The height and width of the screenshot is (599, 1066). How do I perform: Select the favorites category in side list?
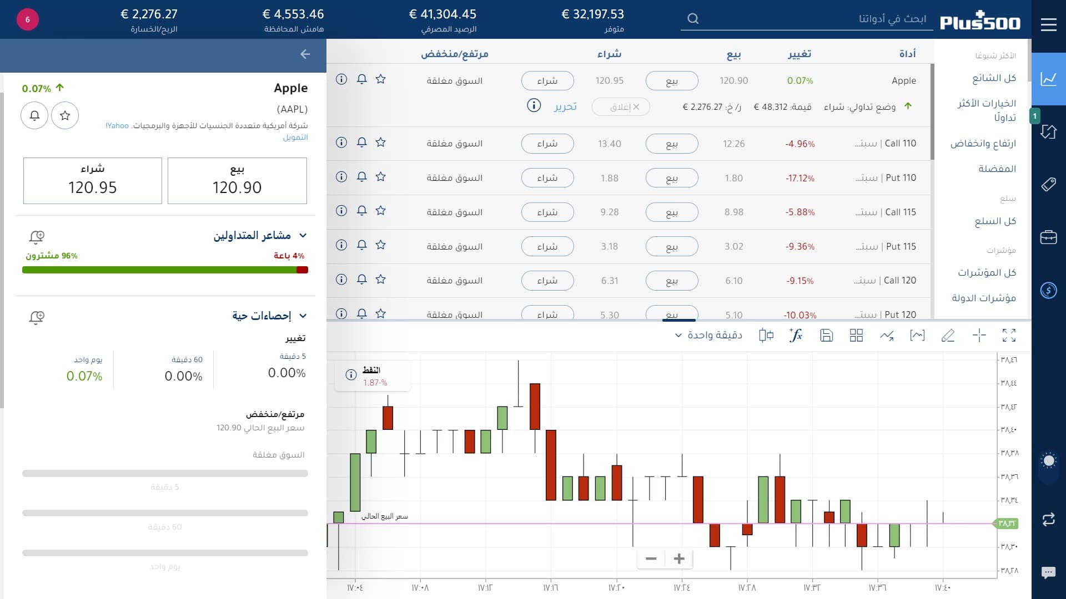(997, 169)
